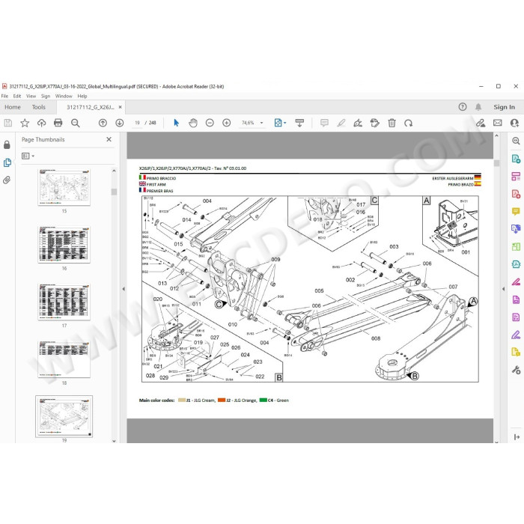Send the file by email
This screenshot has width=524, height=524.
tap(498, 123)
